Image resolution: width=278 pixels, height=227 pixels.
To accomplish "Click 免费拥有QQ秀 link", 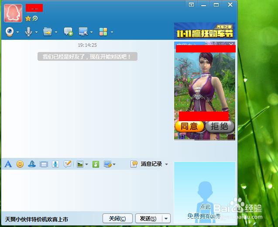I will click(x=204, y=216).
